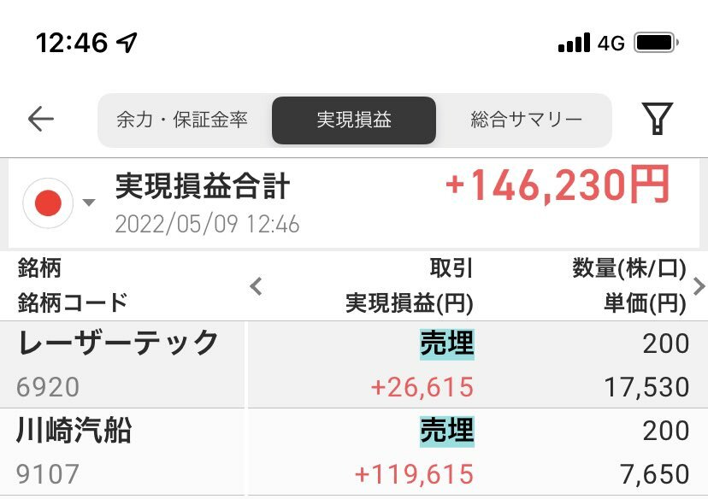
Task: Open the レーザーテック stock row
Action: pos(354,365)
